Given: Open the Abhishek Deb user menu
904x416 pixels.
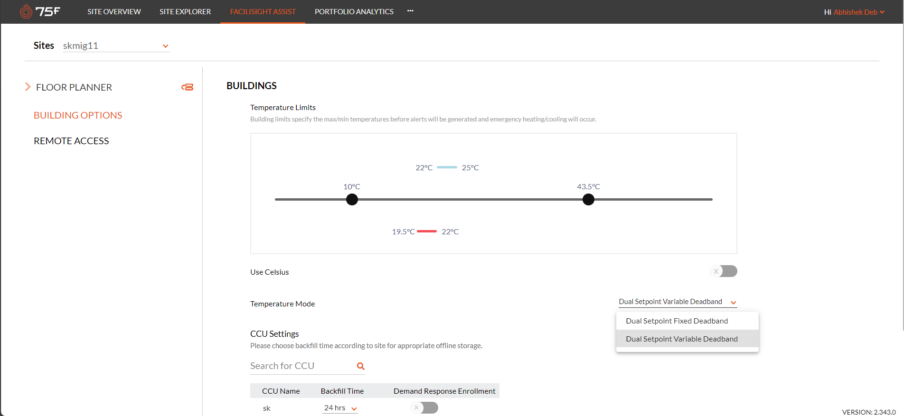Looking at the screenshot, I should point(858,12).
